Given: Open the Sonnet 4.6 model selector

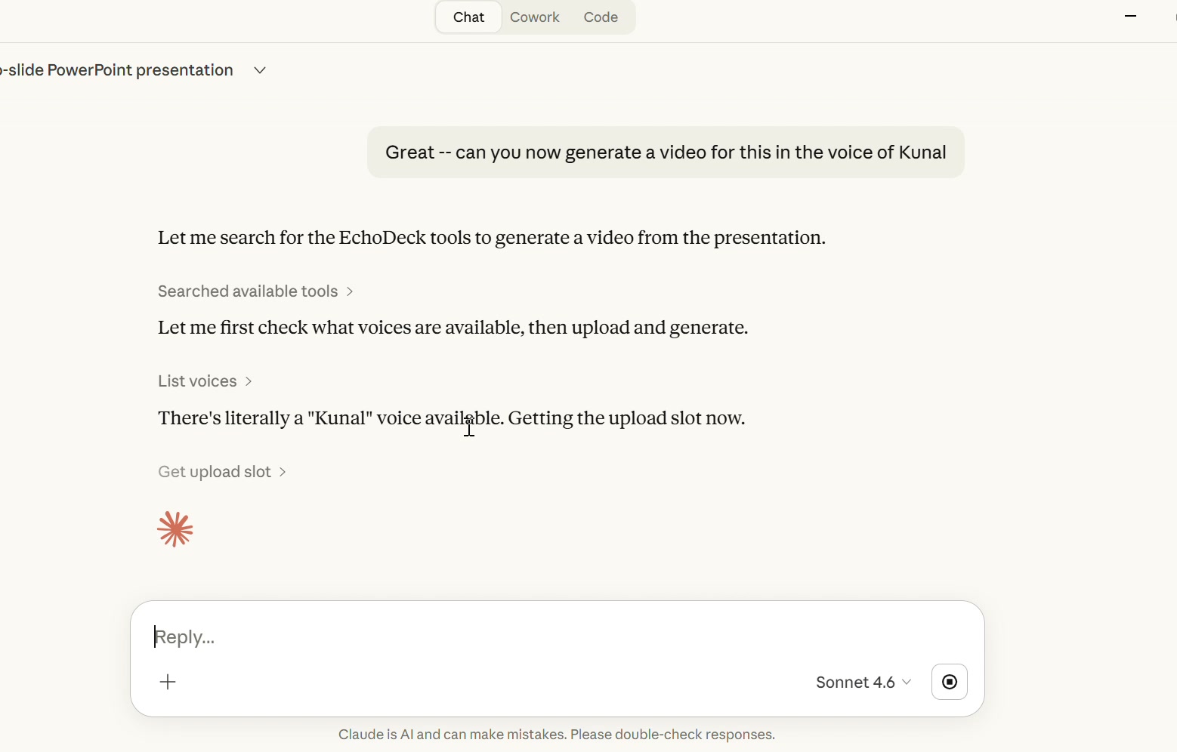Looking at the screenshot, I should point(862,682).
